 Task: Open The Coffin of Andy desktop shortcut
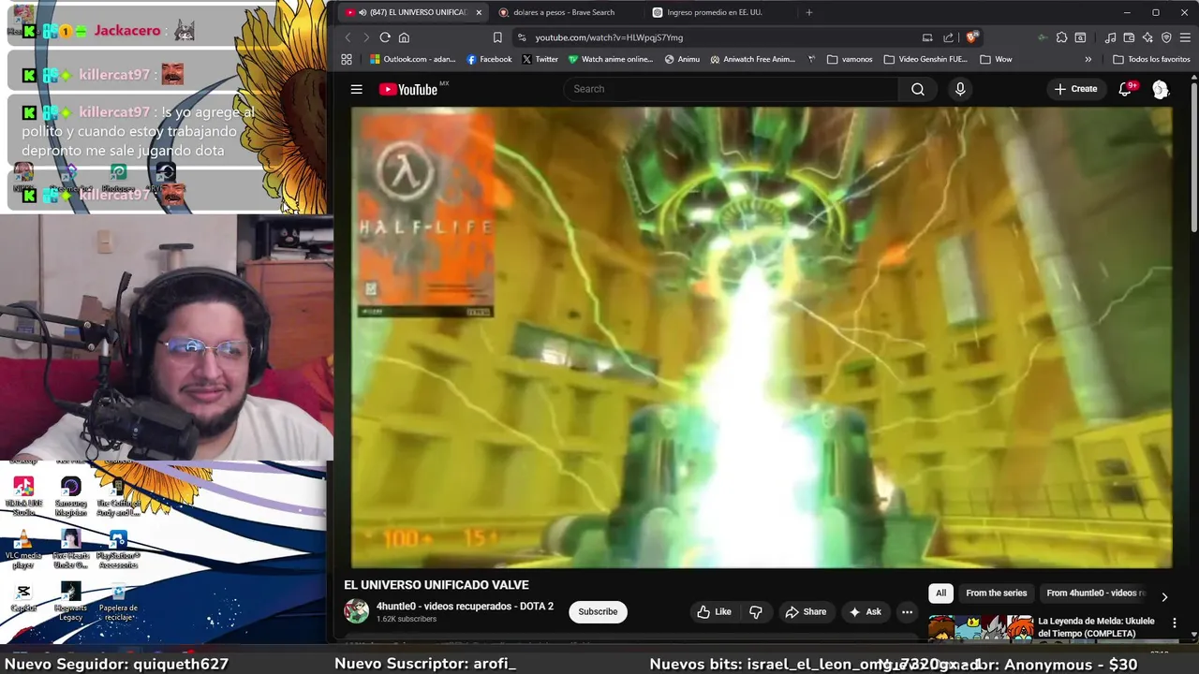pyautogui.click(x=118, y=496)
